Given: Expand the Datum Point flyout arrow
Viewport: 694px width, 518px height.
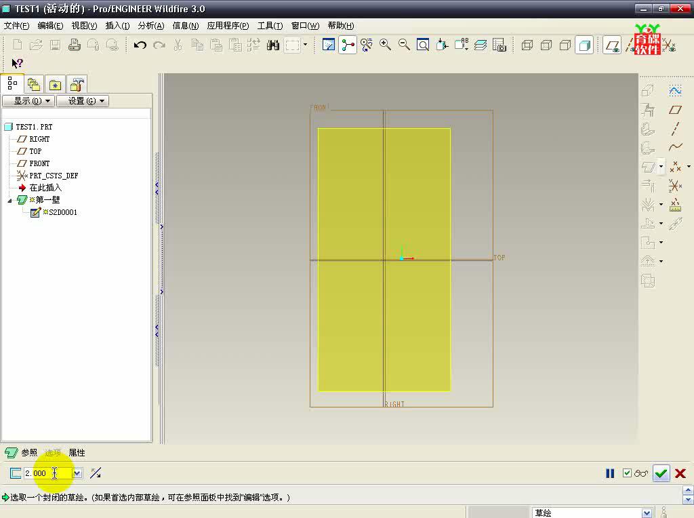Looking at the screenshot, I should 689,167.
